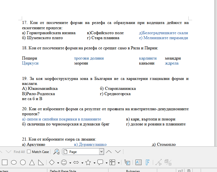Open the Fontwork text dialog

tap(147, 162)
